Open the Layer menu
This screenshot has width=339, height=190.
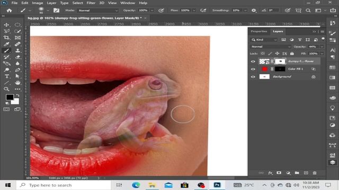coord(51,3)
